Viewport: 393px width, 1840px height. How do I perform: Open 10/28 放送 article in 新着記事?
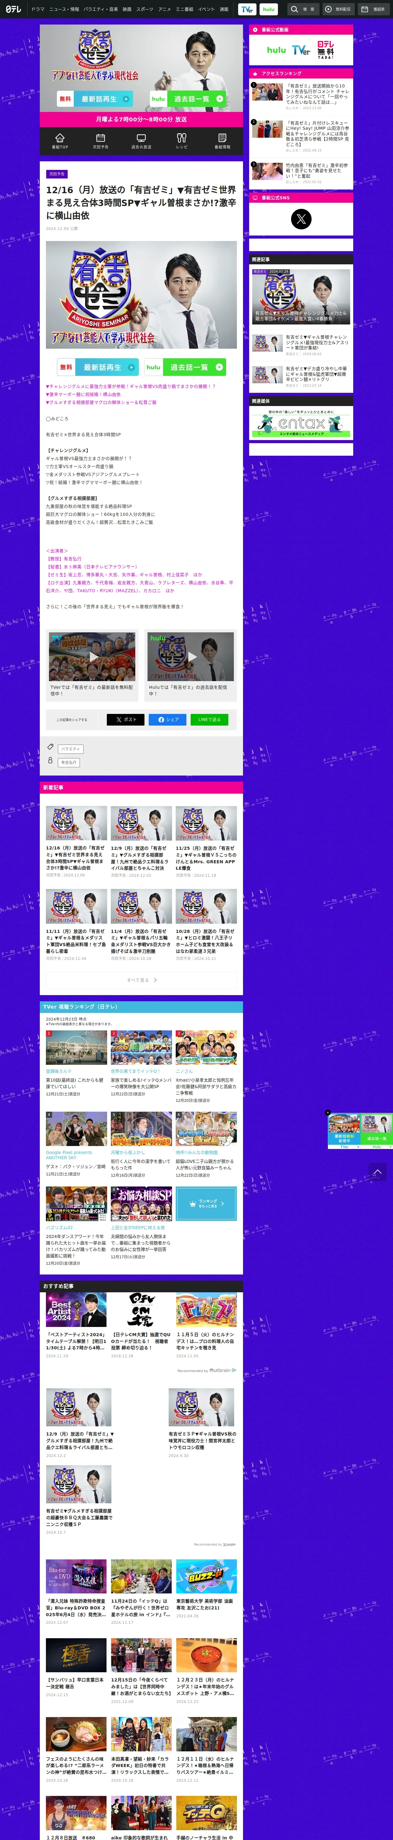[206, 925]
